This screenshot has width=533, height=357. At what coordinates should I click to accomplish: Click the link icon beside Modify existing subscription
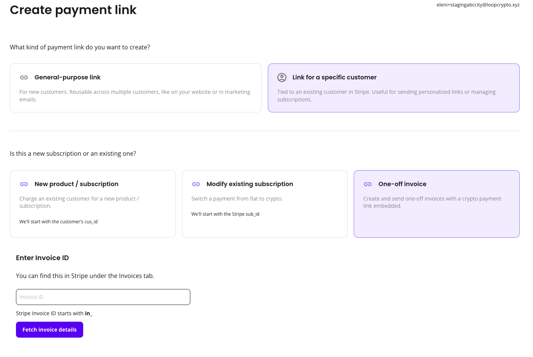(x=196, y=184)
